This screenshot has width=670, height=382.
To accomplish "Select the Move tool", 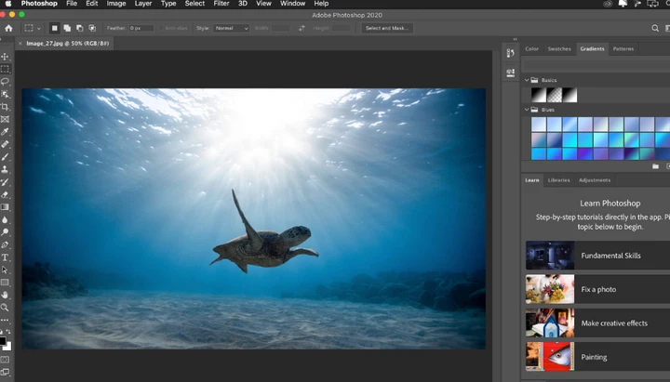I will coord(6,57).
